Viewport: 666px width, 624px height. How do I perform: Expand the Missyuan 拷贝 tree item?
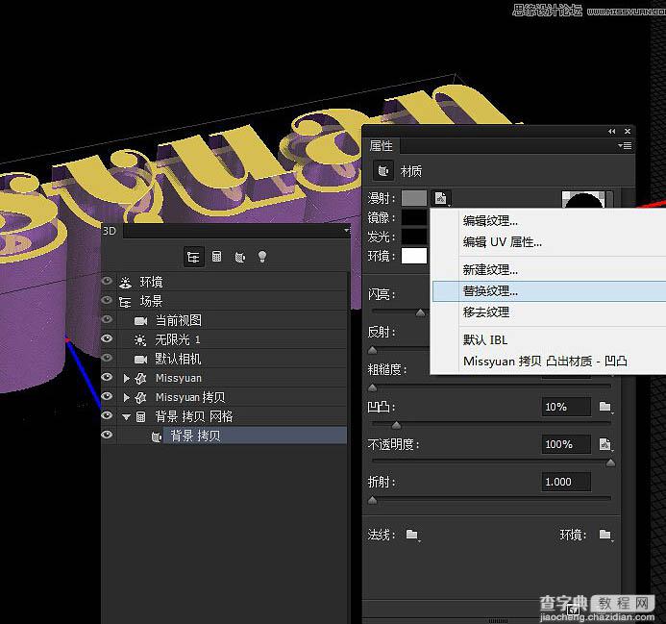pyautogui.click(x=126, y=397)
